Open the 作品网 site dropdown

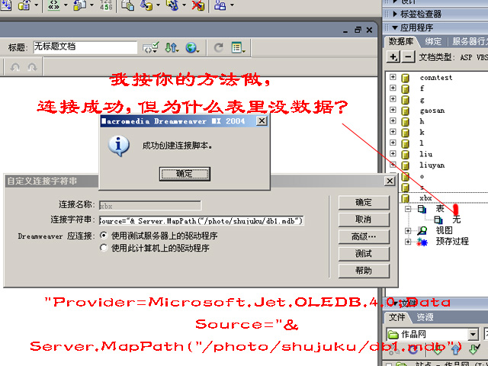473,335
